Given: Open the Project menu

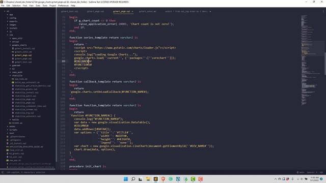Looking at the screenshot, I should (52, 6).
